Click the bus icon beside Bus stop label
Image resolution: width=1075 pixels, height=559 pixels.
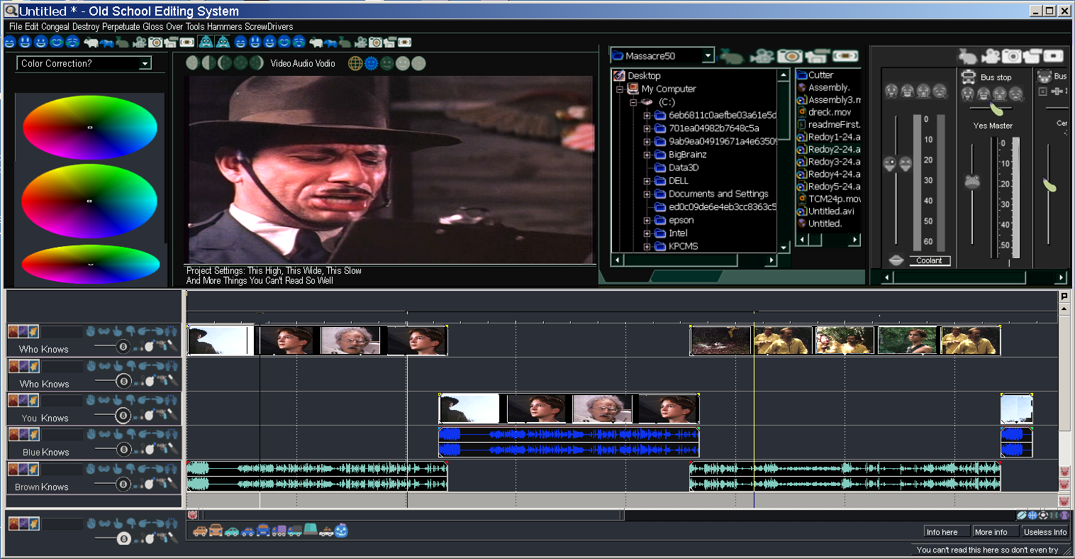pyautogui.click(x=969, y=77)
